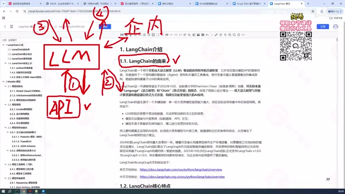Open the Windows Start menu
The height and width of the screenshot is (194, 345).
tap(3, 191)
